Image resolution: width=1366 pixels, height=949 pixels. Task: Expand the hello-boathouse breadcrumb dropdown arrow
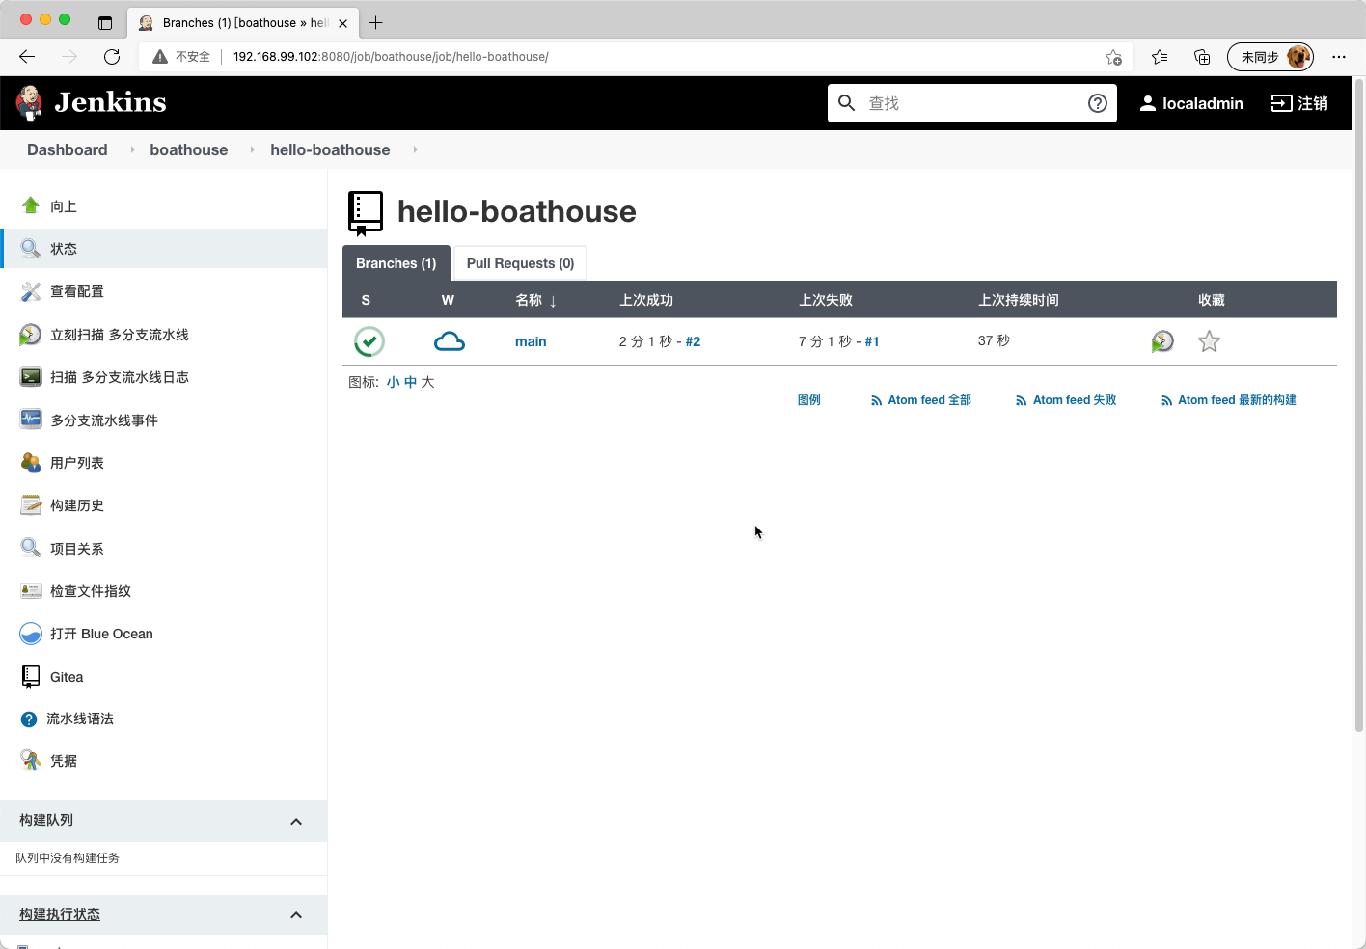coord(415,149)
